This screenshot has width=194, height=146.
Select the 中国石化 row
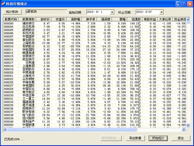click(x=95, y=89)
